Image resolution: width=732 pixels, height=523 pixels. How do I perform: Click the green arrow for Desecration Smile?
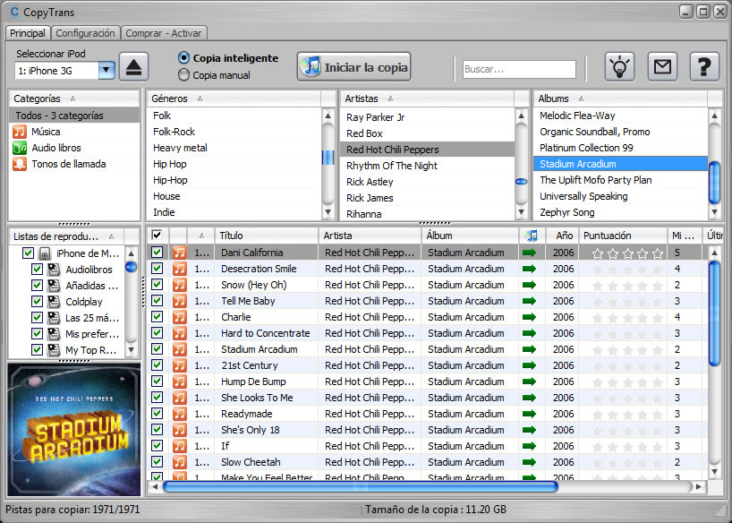(530, 269)
